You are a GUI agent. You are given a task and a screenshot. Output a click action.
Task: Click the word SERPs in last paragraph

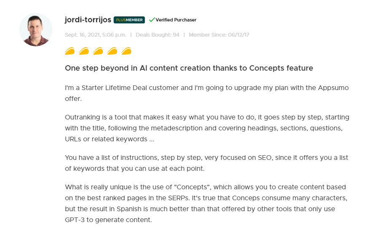[x=179, y=198]
